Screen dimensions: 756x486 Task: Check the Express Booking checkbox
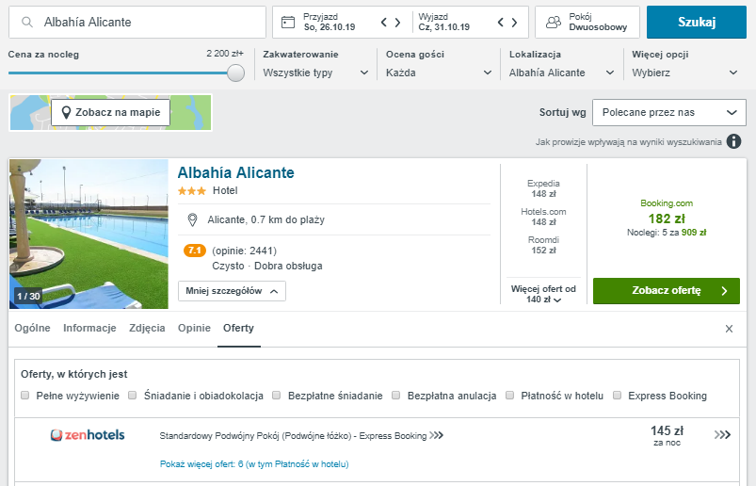[617, 396]
